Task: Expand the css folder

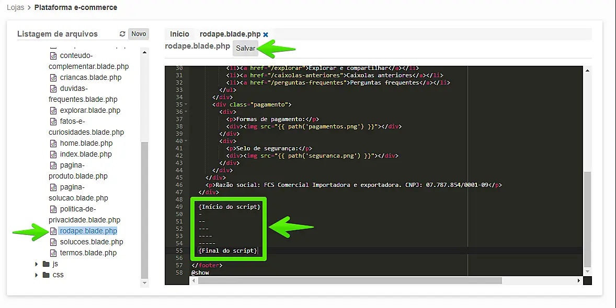Action: click(x=36, y=275)
